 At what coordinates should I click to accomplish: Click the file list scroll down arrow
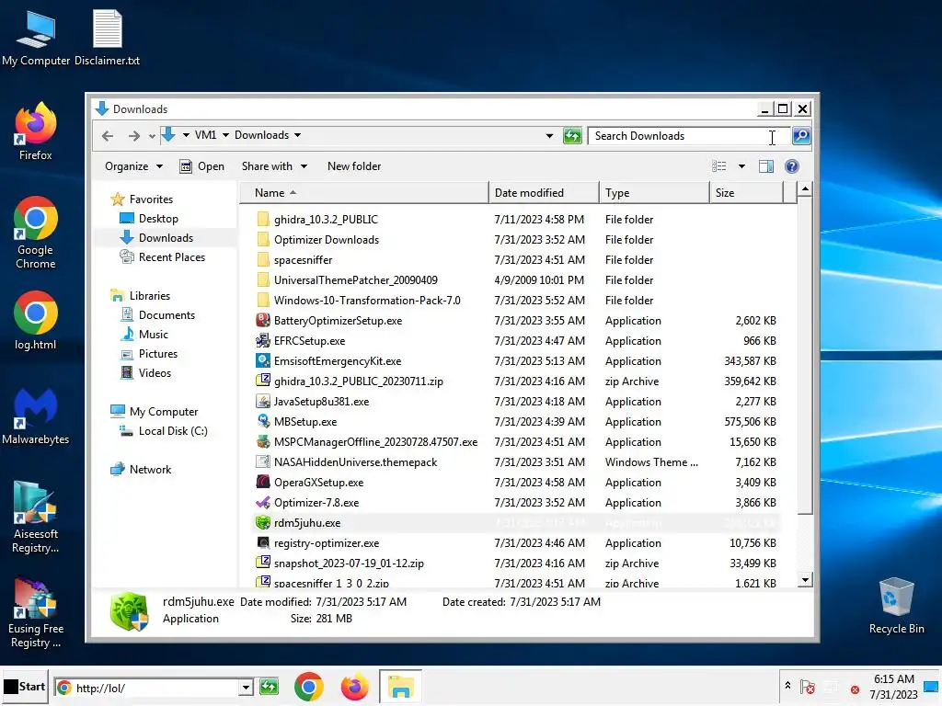pos(805,580)
